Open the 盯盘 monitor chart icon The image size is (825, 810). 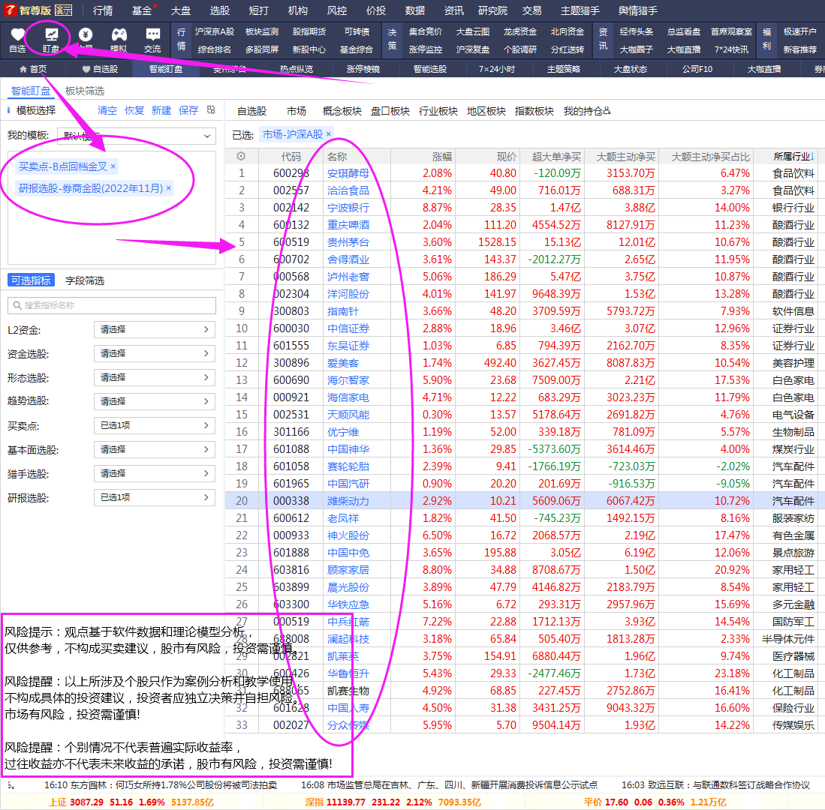tap(51, 34)
